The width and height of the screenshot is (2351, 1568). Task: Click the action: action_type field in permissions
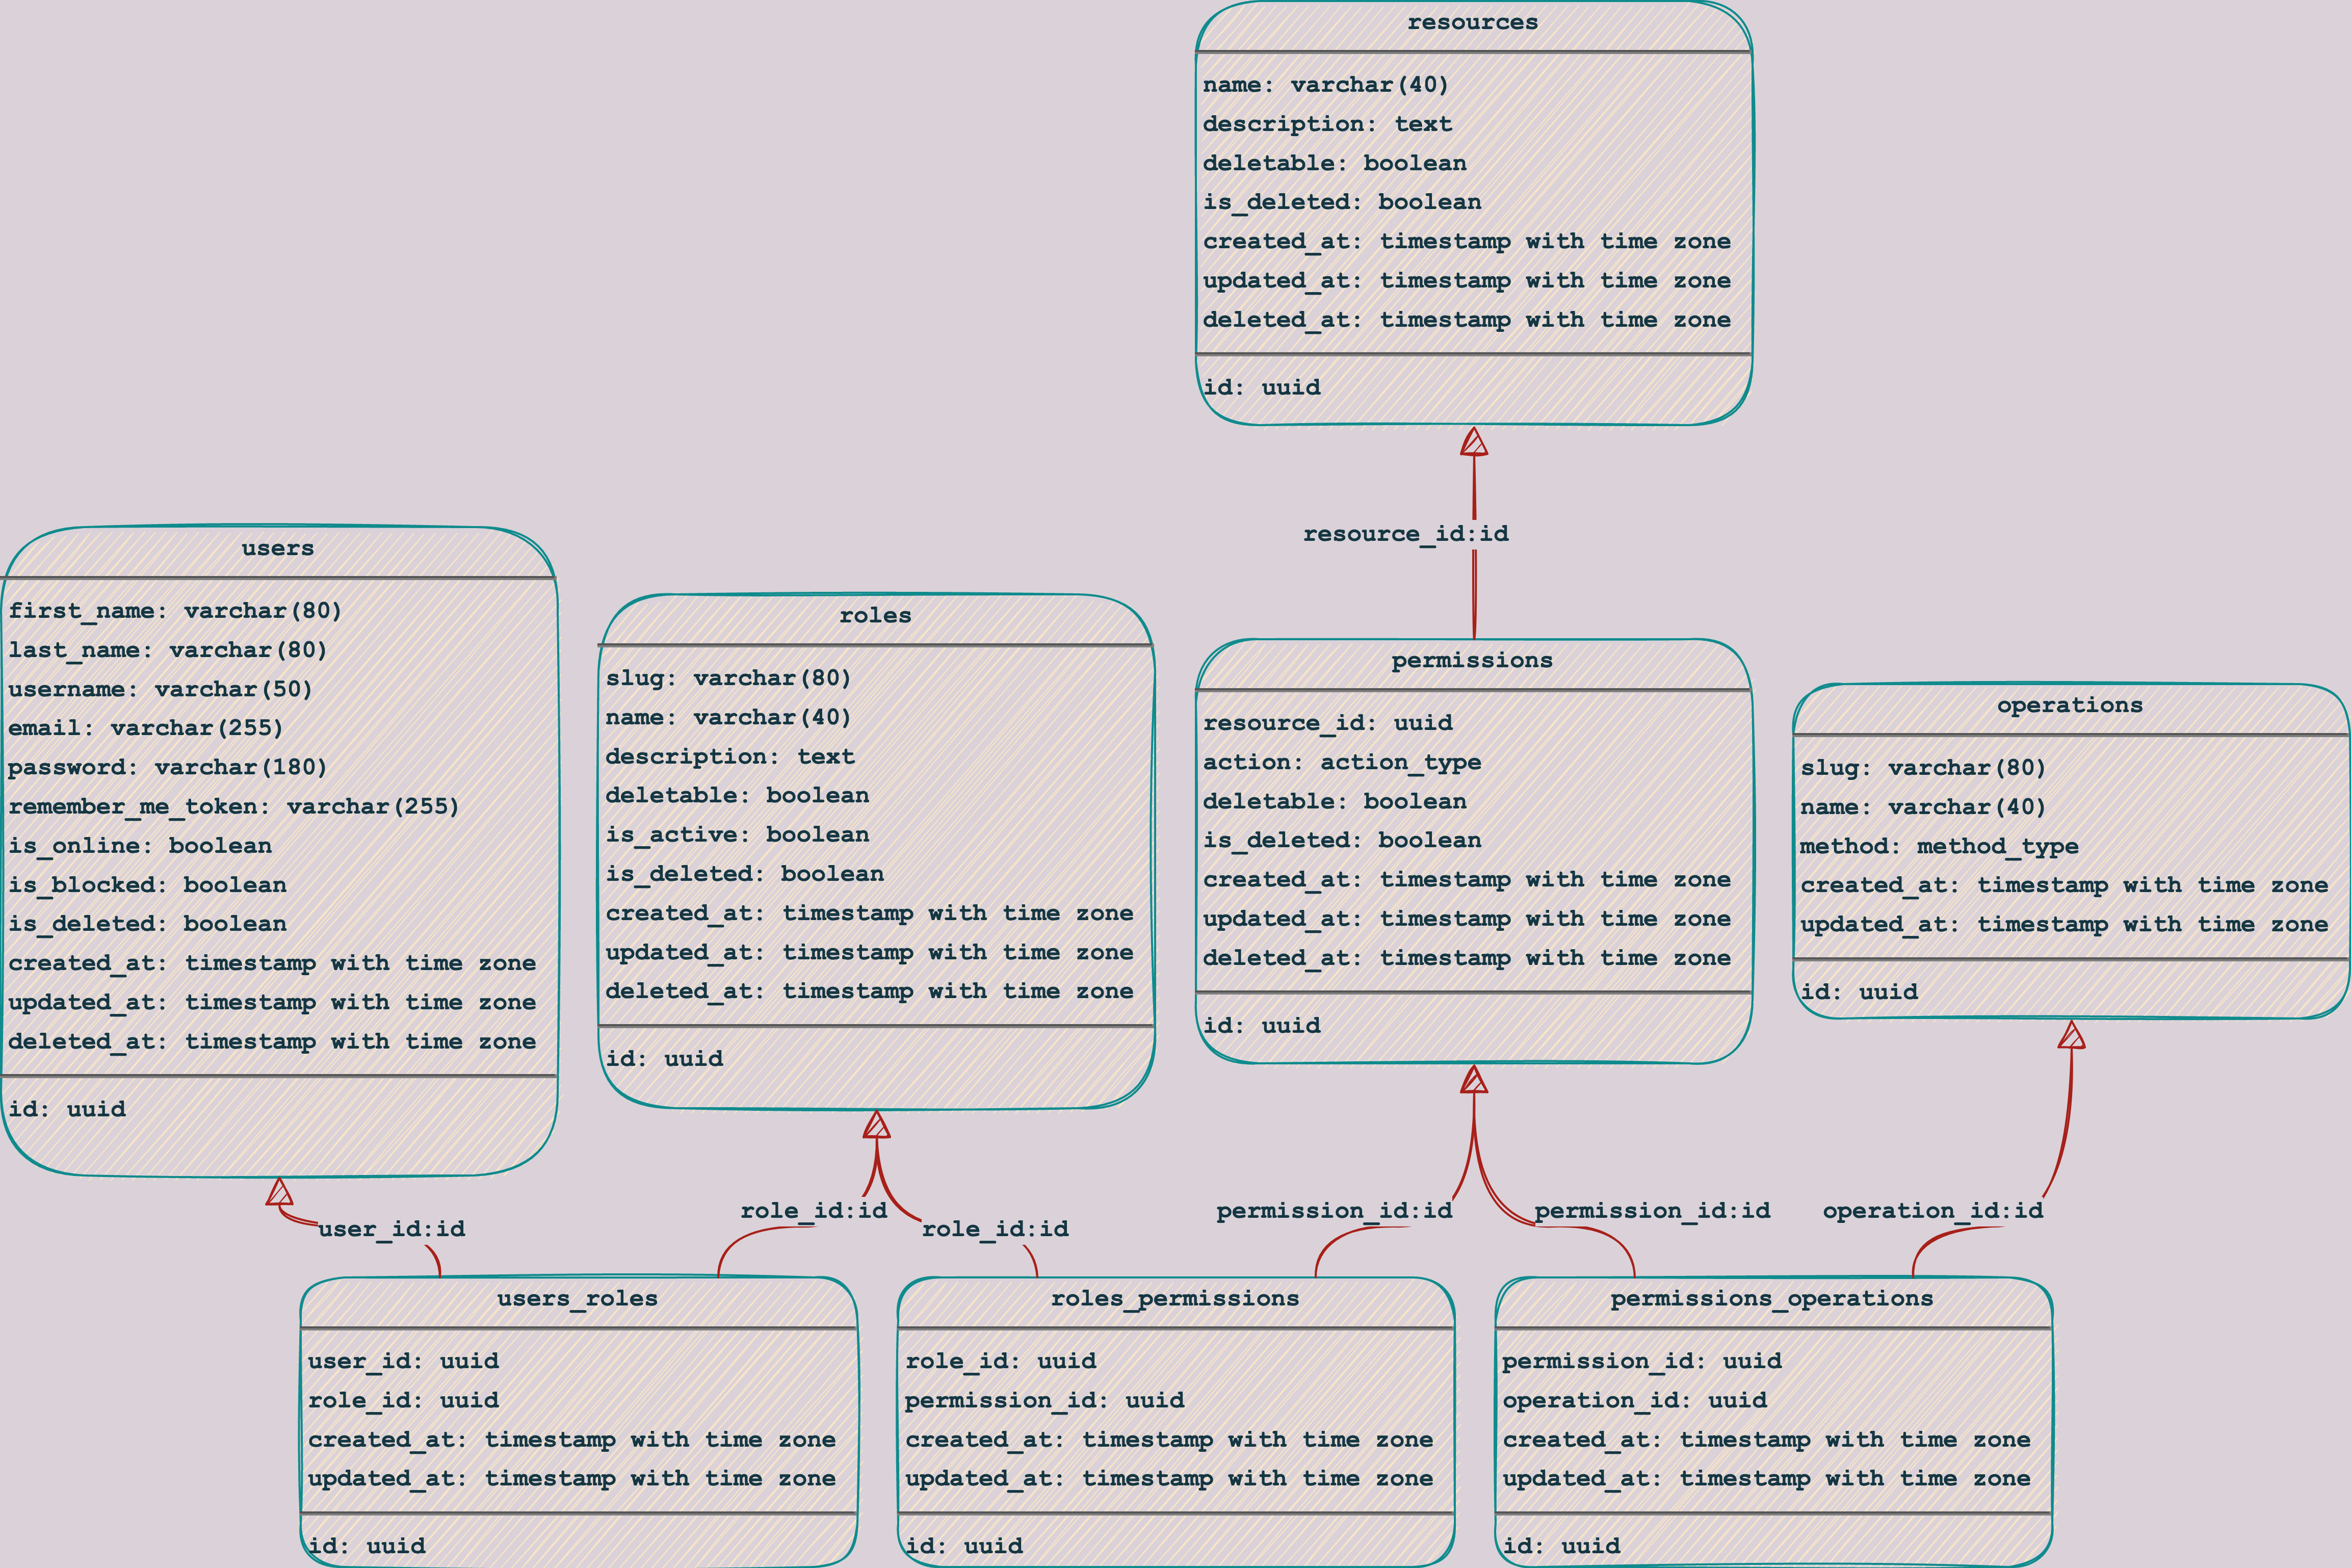tap(1341, 762)
